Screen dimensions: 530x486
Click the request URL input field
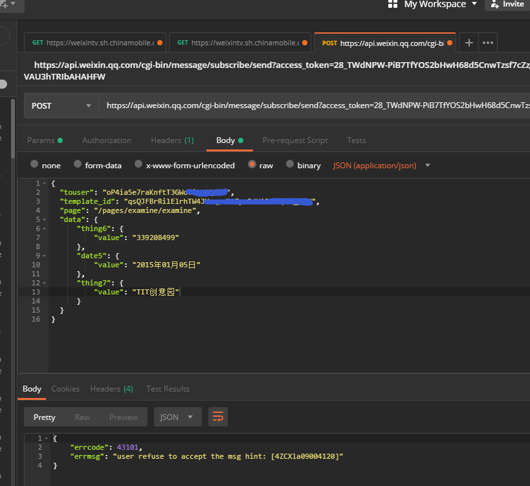(315, 105)
